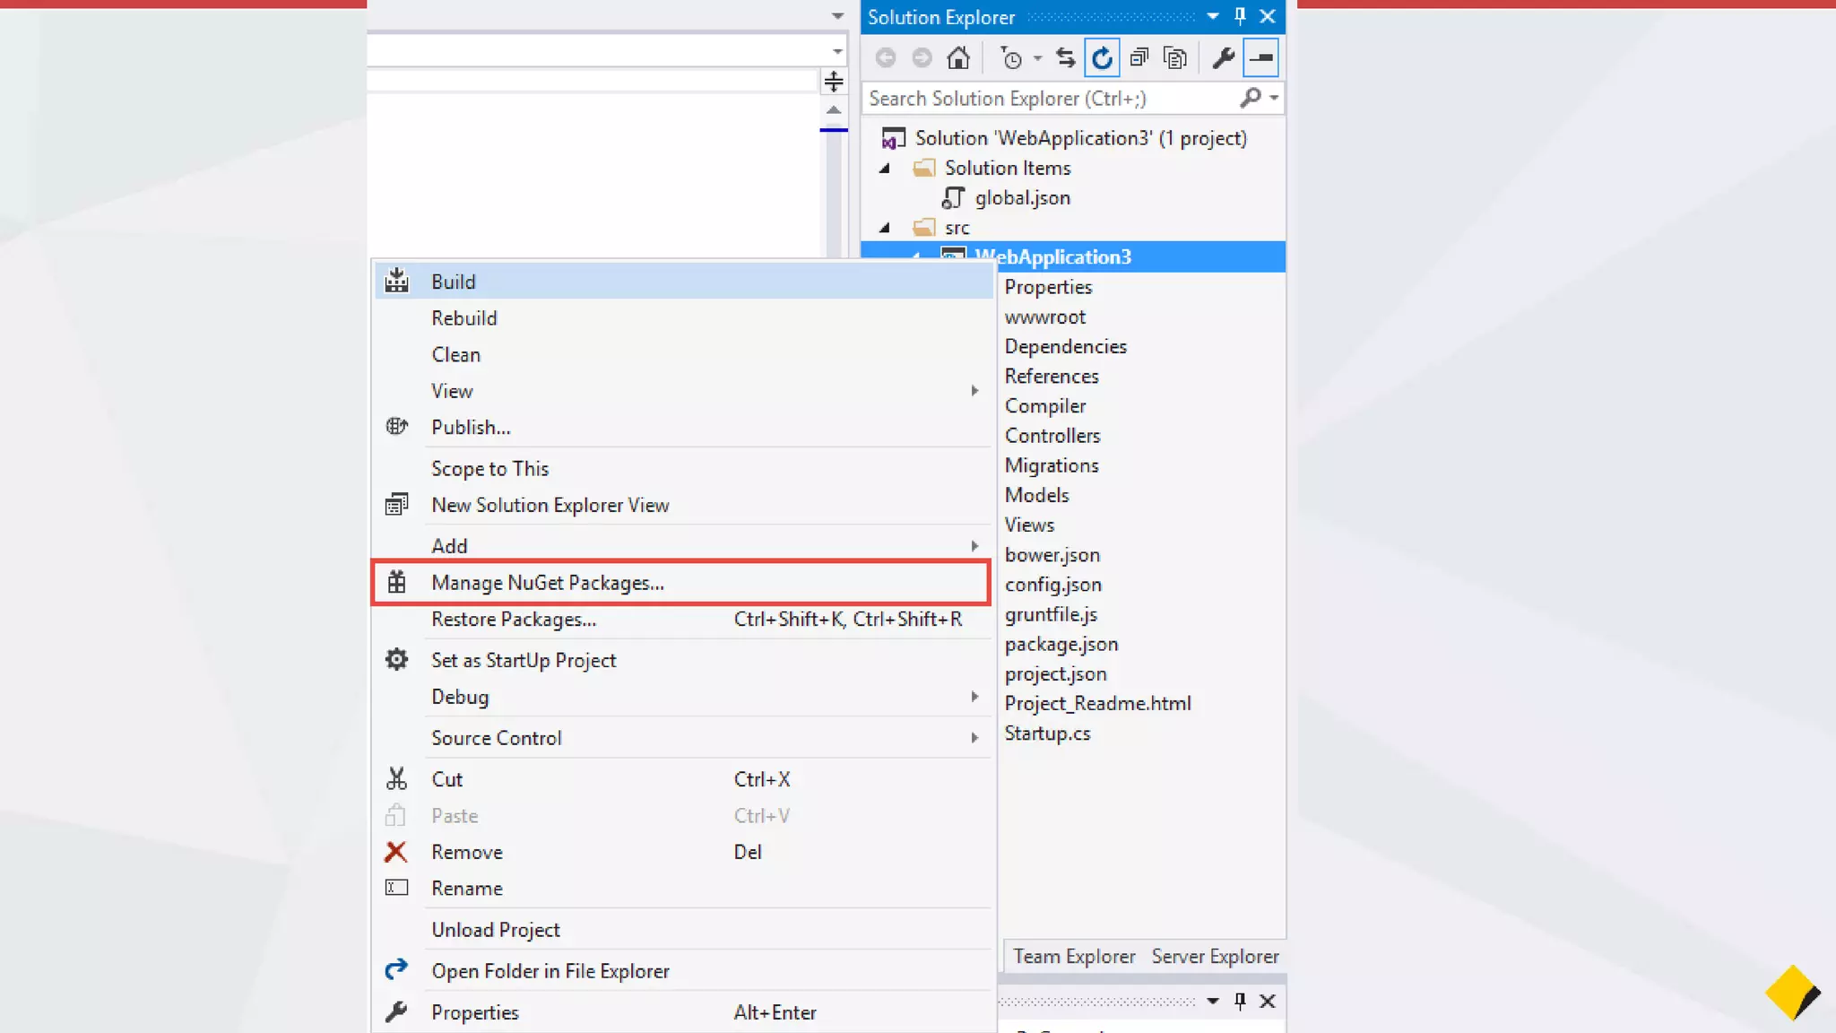The width and height of the screenshot is (1836, 1033).
Task: Open the search options dropdown arrow
Action: click(x=1274, y=98)
